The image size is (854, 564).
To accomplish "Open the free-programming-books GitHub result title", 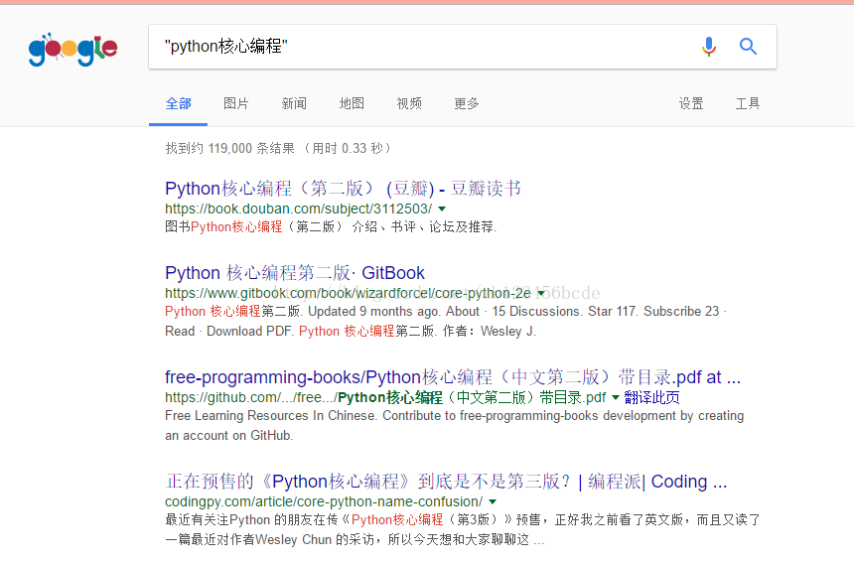I will coord(453,376).
